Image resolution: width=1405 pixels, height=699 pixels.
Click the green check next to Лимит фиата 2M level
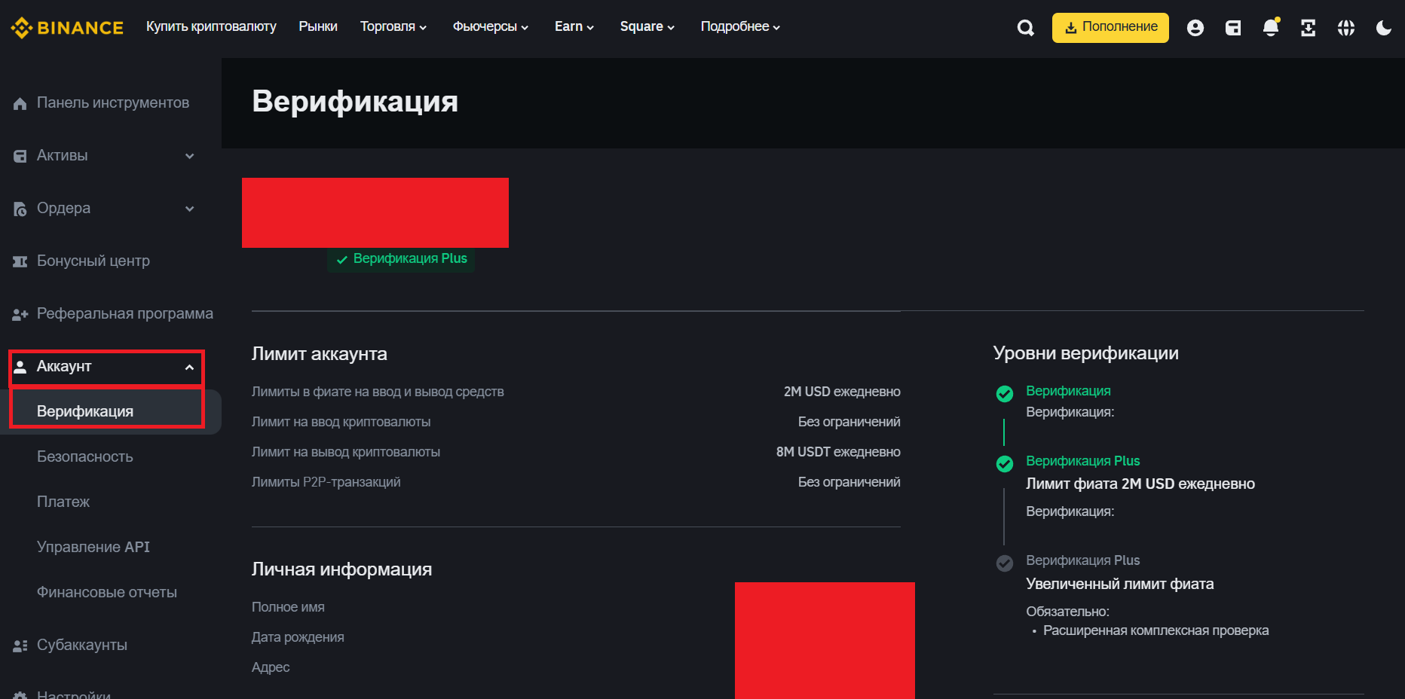1004,463
